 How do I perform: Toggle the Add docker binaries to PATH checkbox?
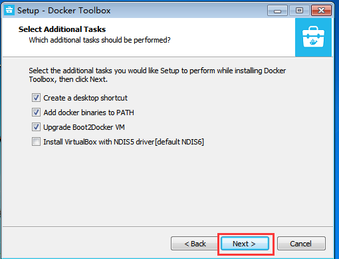click(x=36, y=113)
